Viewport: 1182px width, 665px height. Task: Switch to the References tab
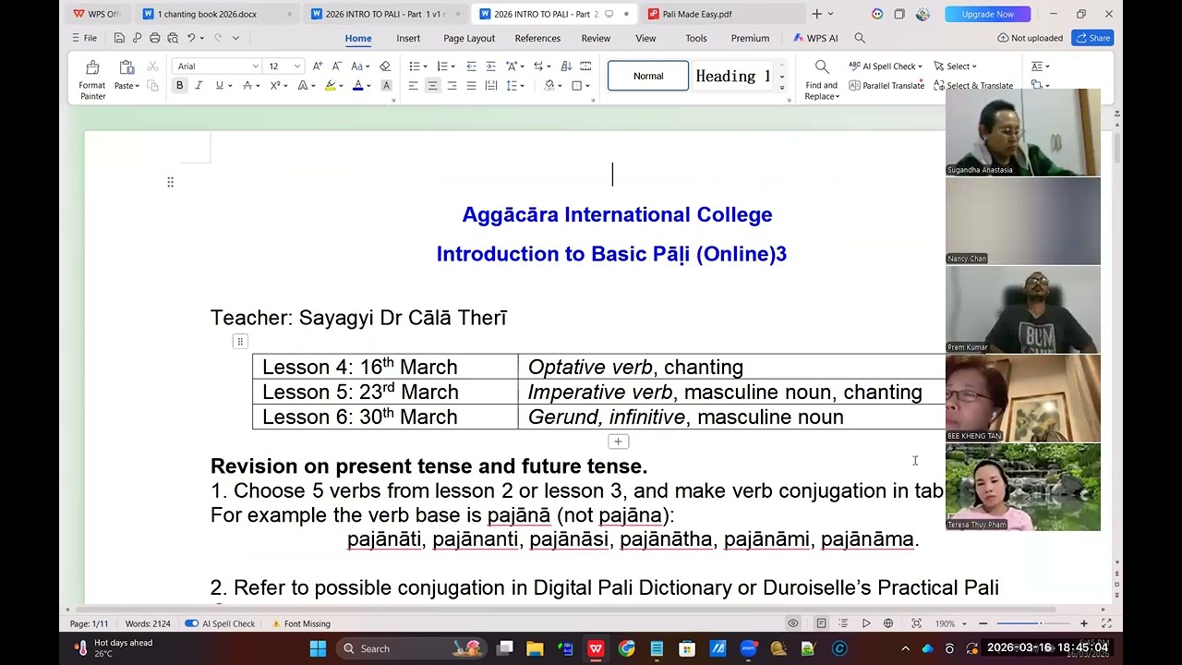(x=537, y=38)
